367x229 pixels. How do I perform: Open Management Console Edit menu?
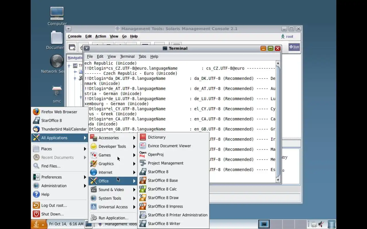[x=88, y=36]
